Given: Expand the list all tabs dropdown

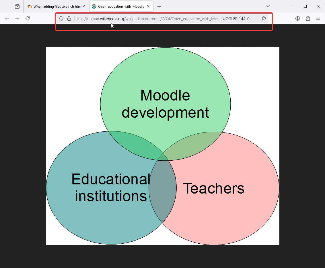Looking at the screenshot, I should click(x=268, y=6).
